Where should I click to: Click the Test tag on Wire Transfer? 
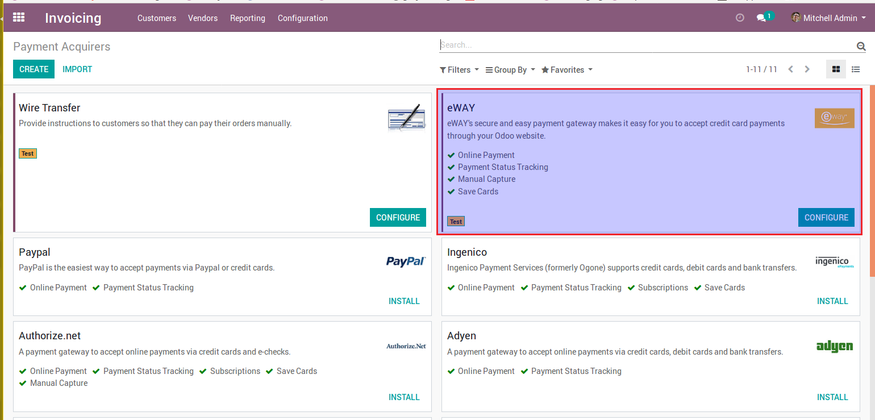[28, 153]
